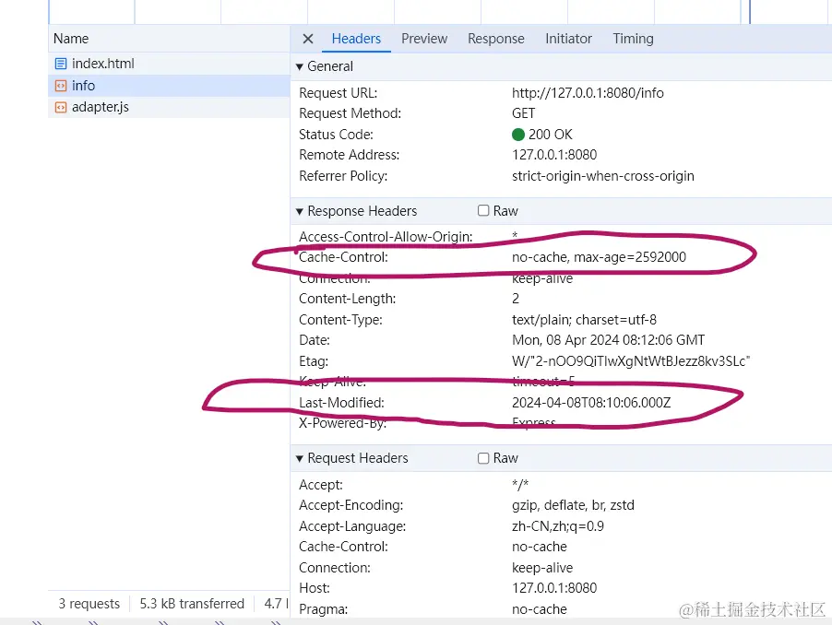Click the Host value 127.0.0.1:8080
This screenshot has width=832, height=625.
[x=554, y=588]
